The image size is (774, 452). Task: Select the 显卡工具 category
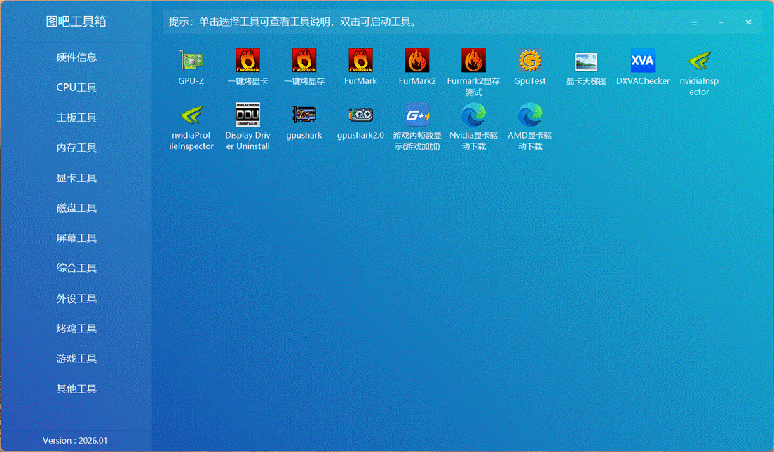(x=76, y=178)
